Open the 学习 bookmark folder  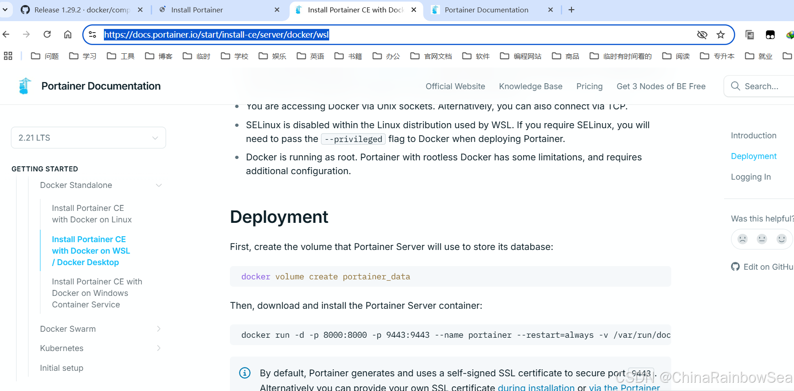(x=83, y=56)
